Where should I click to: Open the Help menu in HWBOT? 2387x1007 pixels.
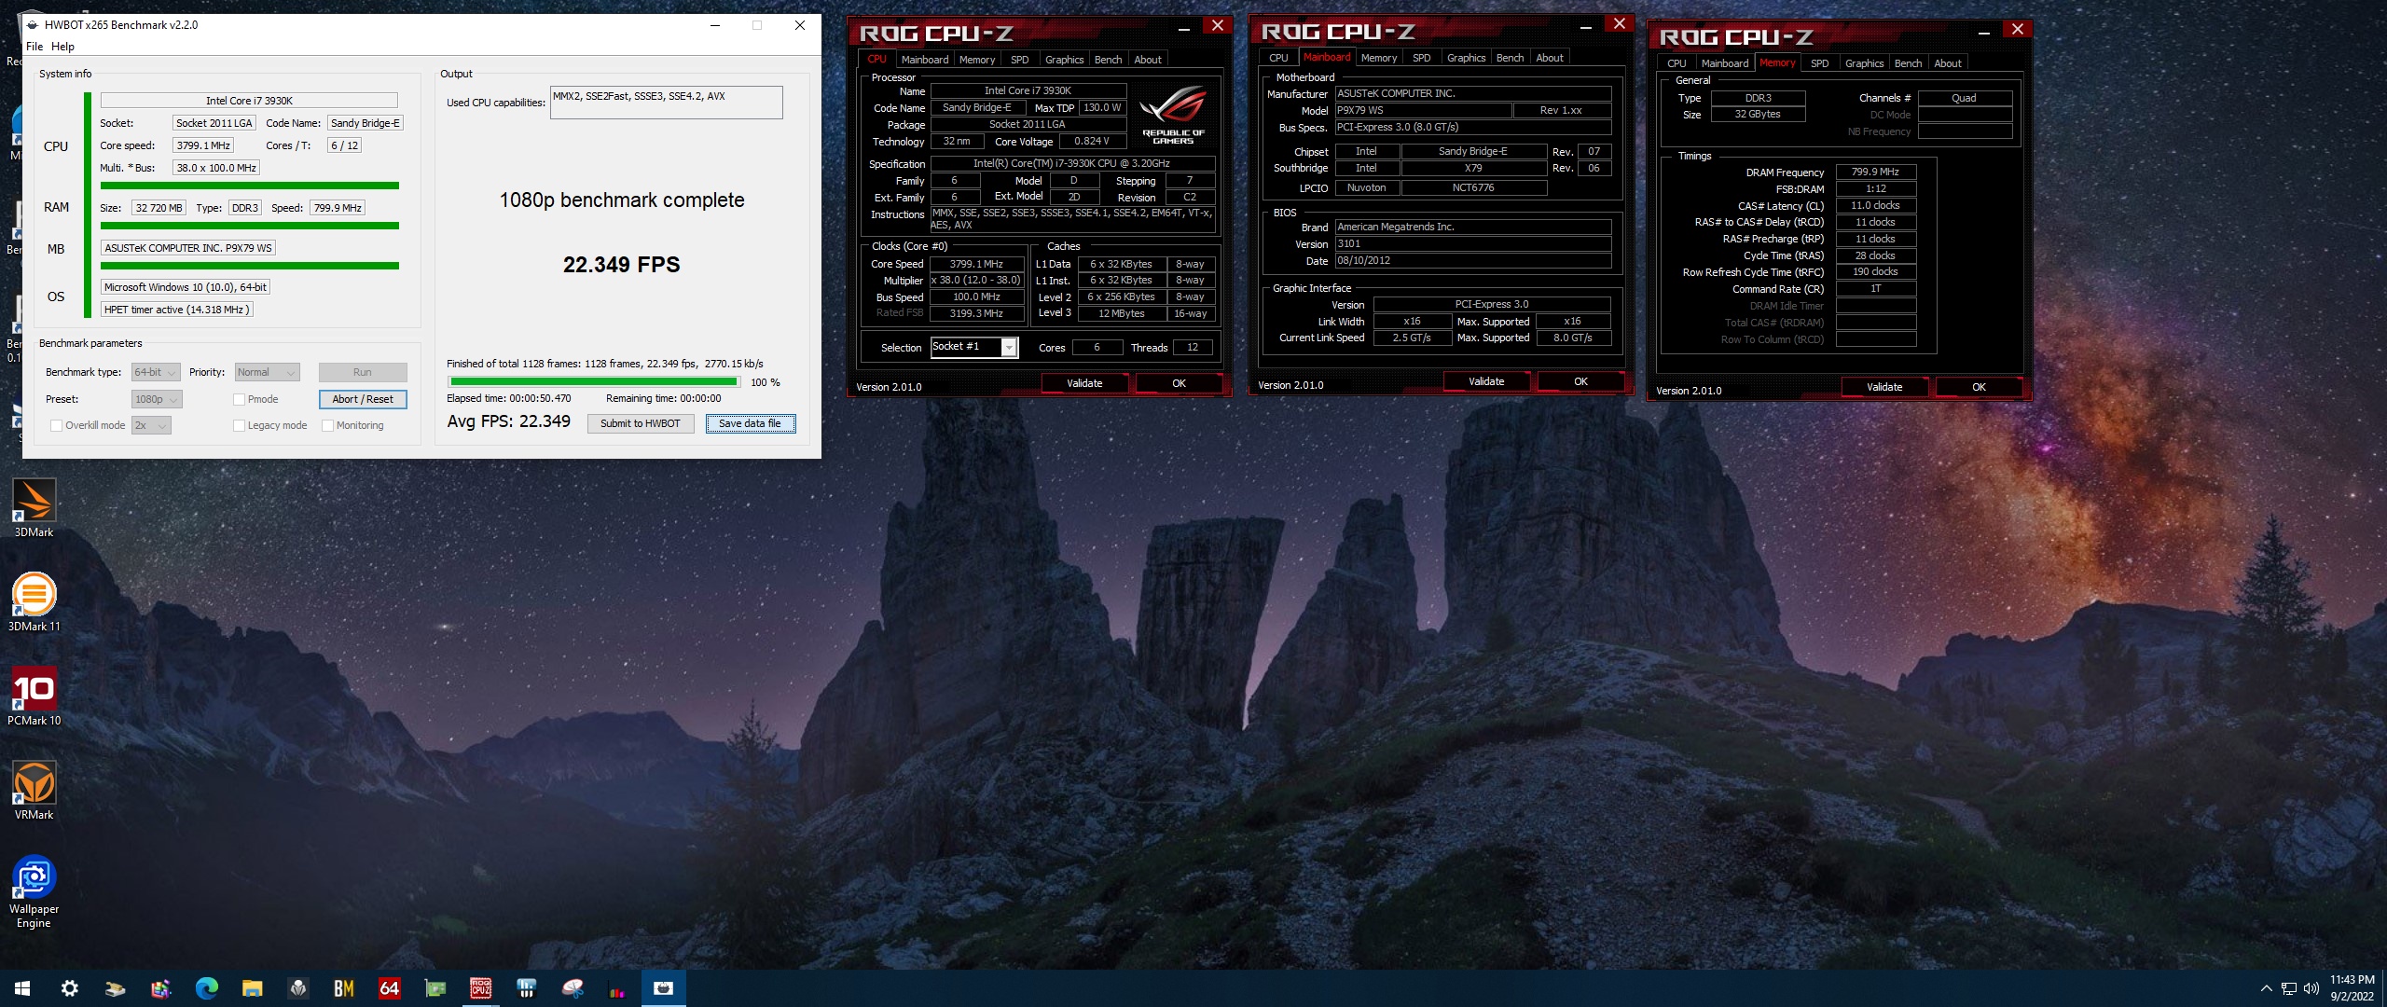(62, 47)
